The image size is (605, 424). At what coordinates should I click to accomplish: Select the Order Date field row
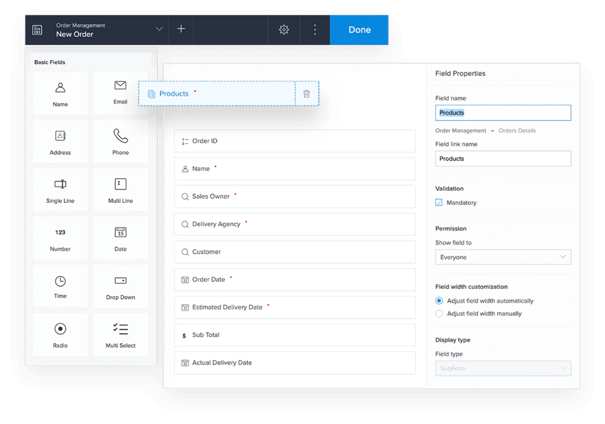click(x=295, y=280)
